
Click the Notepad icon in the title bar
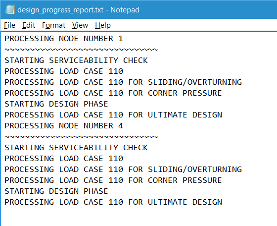(x=10, y=9)
